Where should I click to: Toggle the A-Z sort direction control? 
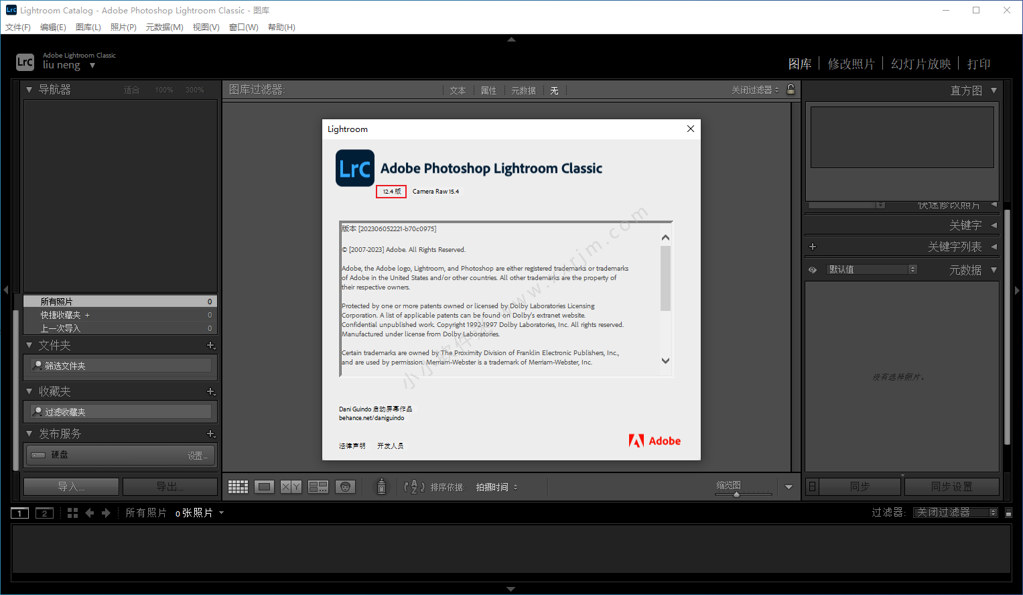(x=414, y=486)
